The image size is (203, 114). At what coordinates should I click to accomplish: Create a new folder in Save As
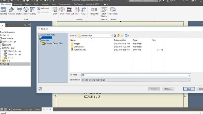(122, 35)
